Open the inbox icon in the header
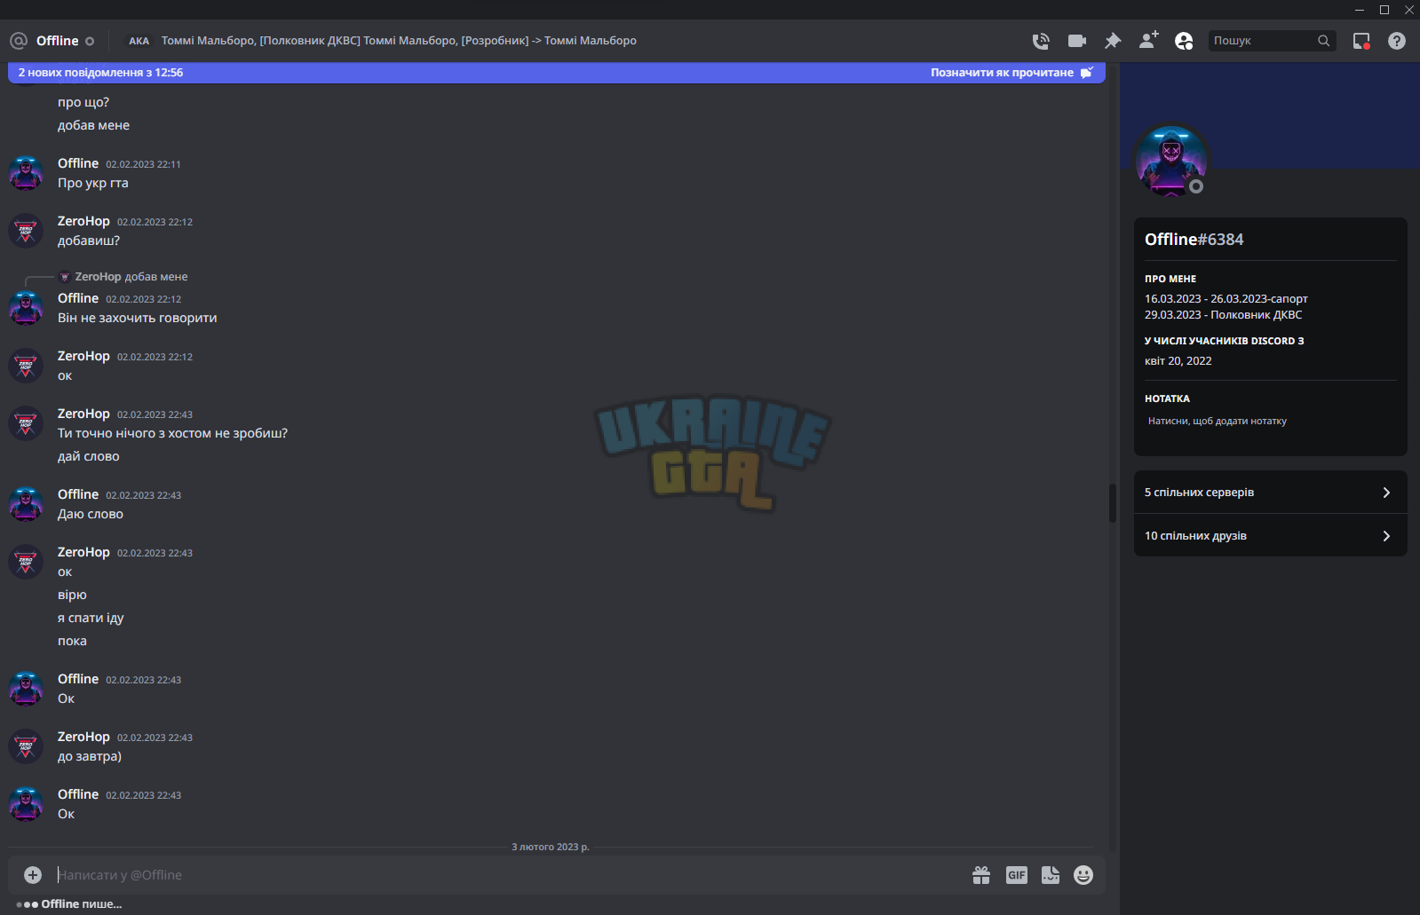This screenshot has height=915, width=1420. point(1361,41)
